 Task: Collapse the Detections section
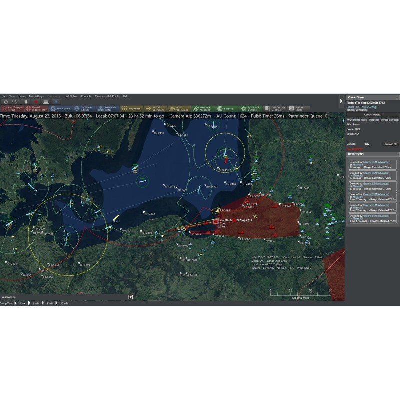coord(397,155)
